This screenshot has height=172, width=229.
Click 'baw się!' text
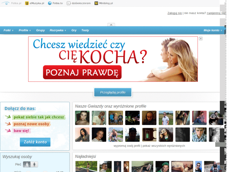pos(21,131)
